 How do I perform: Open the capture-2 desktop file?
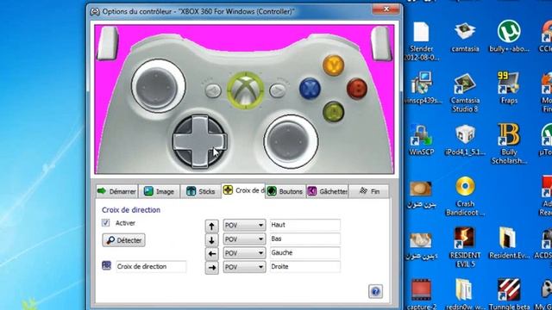click(422, 294)
